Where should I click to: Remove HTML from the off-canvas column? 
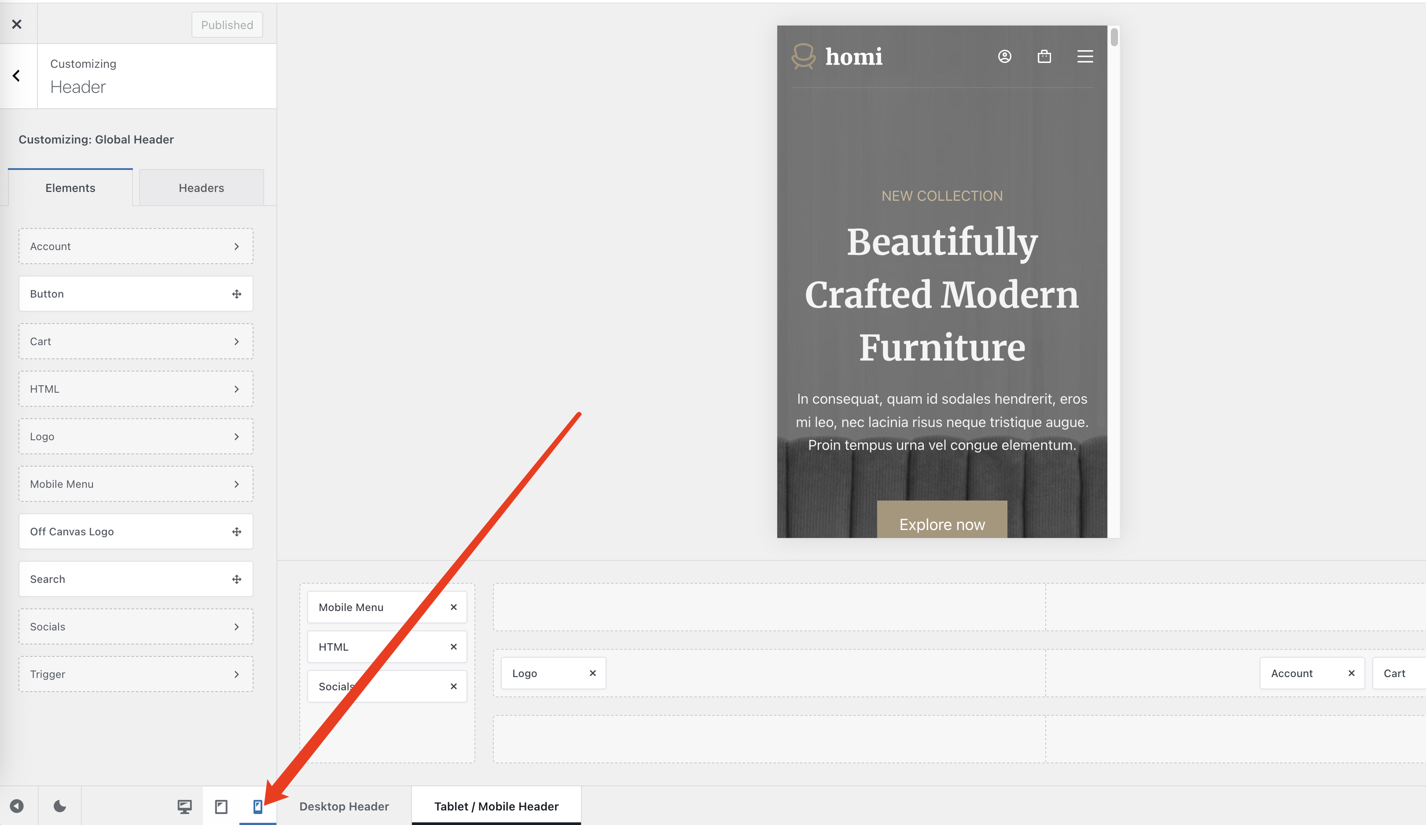coord(453,647)
